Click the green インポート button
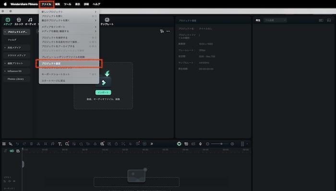Screen dimensions: 336x191 point(103,92)
